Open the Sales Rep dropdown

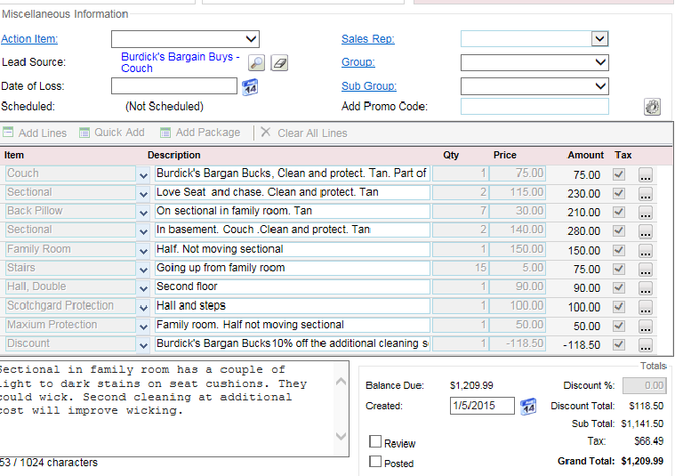tap(600, 39)
